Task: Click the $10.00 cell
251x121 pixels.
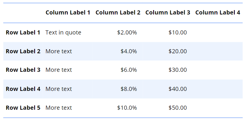Action: pos(177,32)
